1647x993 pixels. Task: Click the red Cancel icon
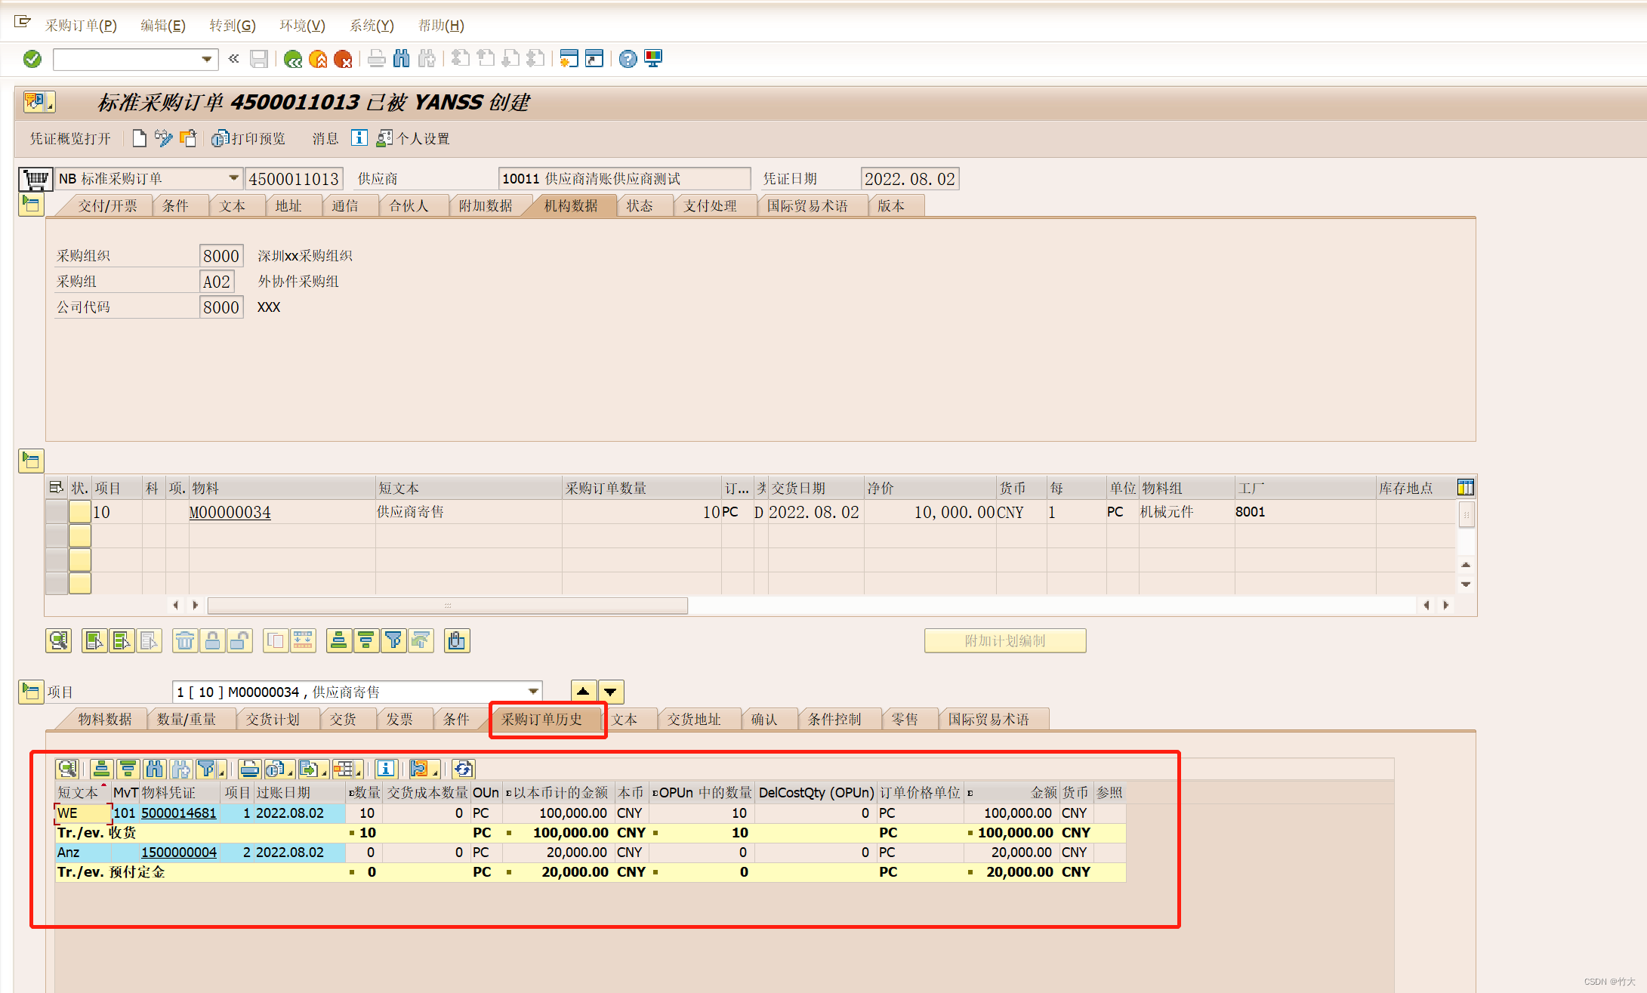pyautogui.click(x=343, y=59)
